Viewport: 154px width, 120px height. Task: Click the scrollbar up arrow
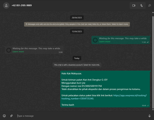[x=153, y=12]
